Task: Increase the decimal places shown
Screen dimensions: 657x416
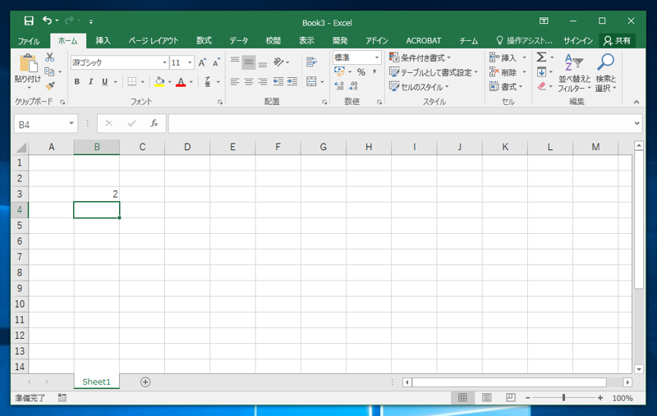Action: pyautogui.click(x=339, y=86)
